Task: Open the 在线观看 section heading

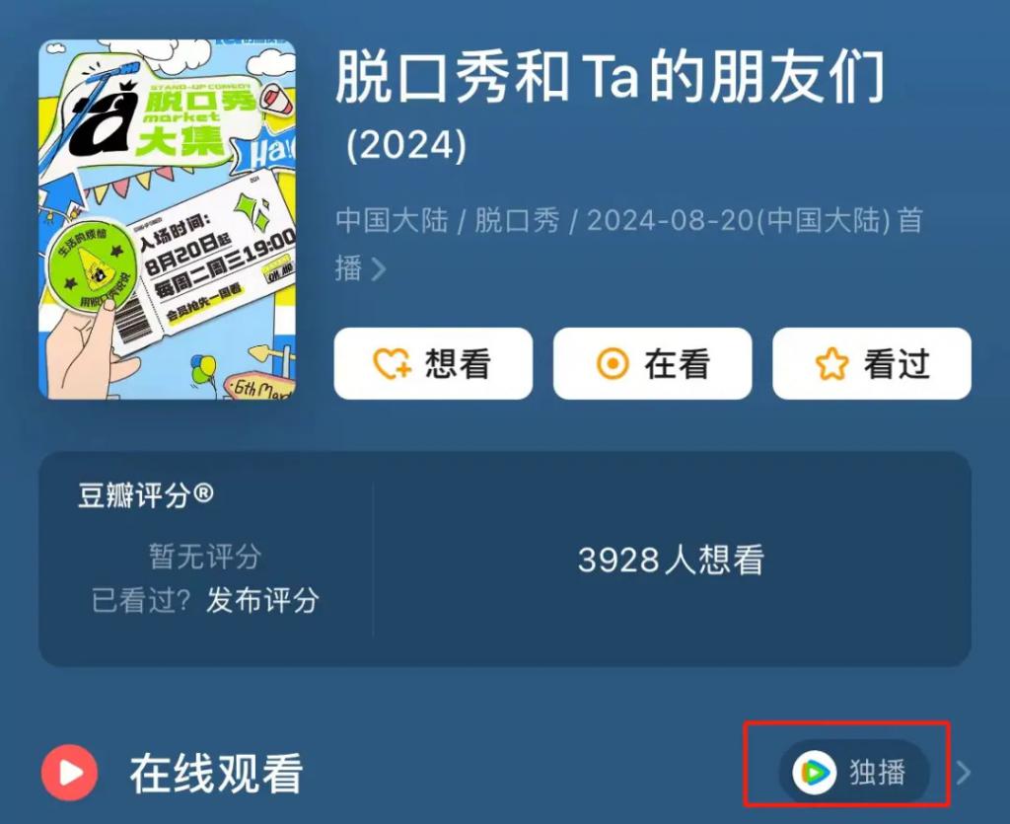Action: click(216, 773)
